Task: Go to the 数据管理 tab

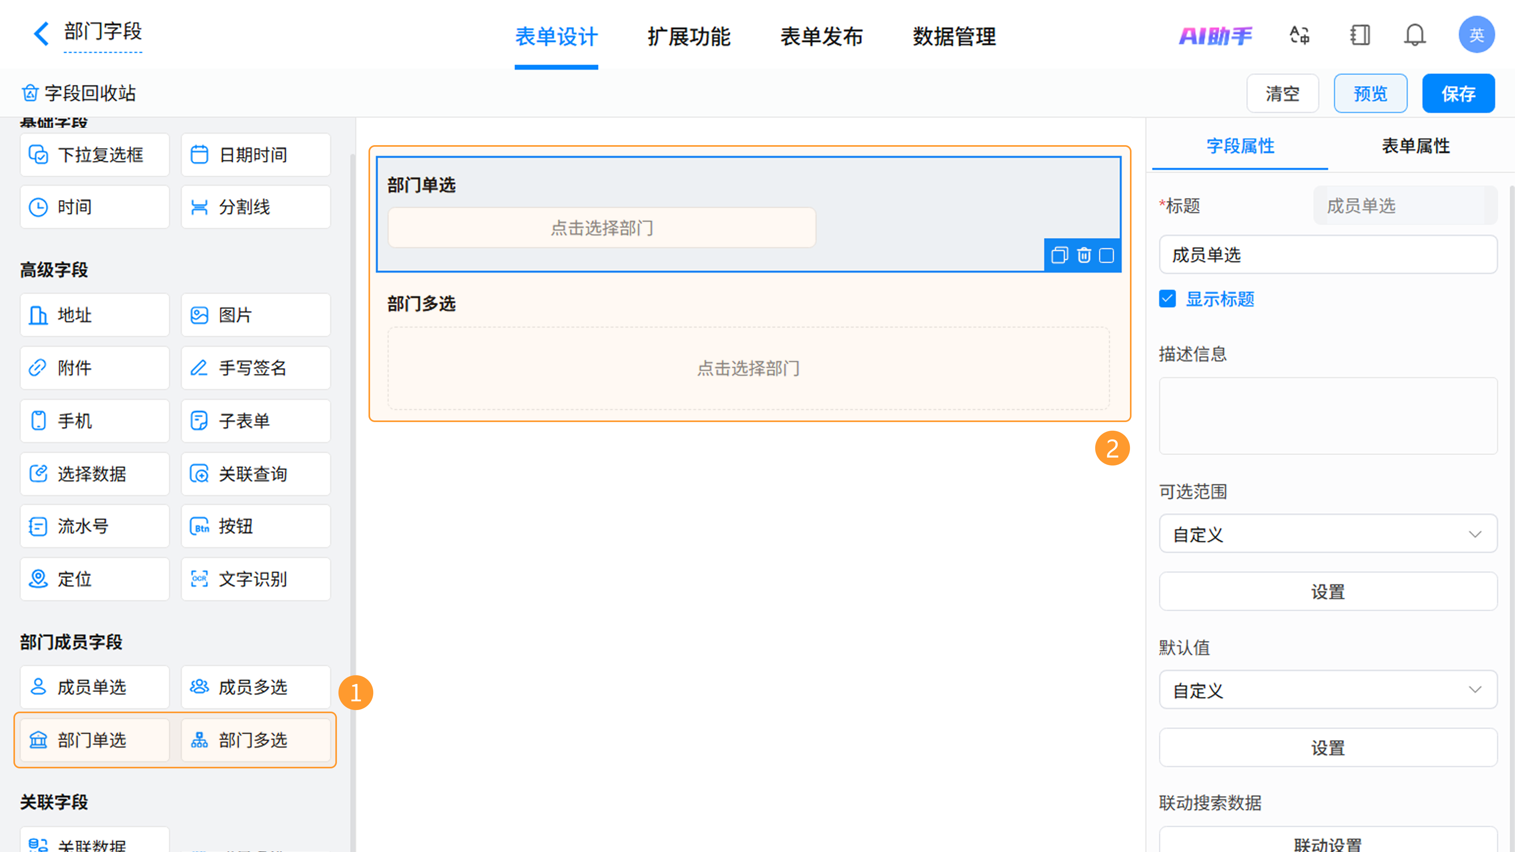Action: [954, 36]
